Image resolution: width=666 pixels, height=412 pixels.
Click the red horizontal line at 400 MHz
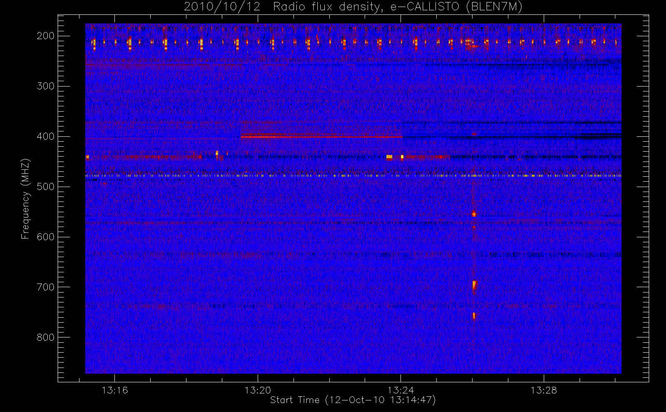pos(321,137)
